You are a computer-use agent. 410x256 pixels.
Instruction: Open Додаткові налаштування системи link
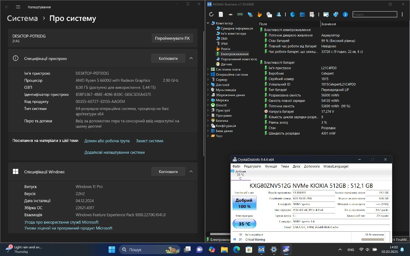coord(115,152)
